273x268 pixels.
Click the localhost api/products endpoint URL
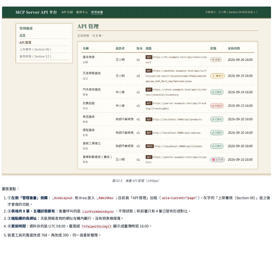(177, 120)
